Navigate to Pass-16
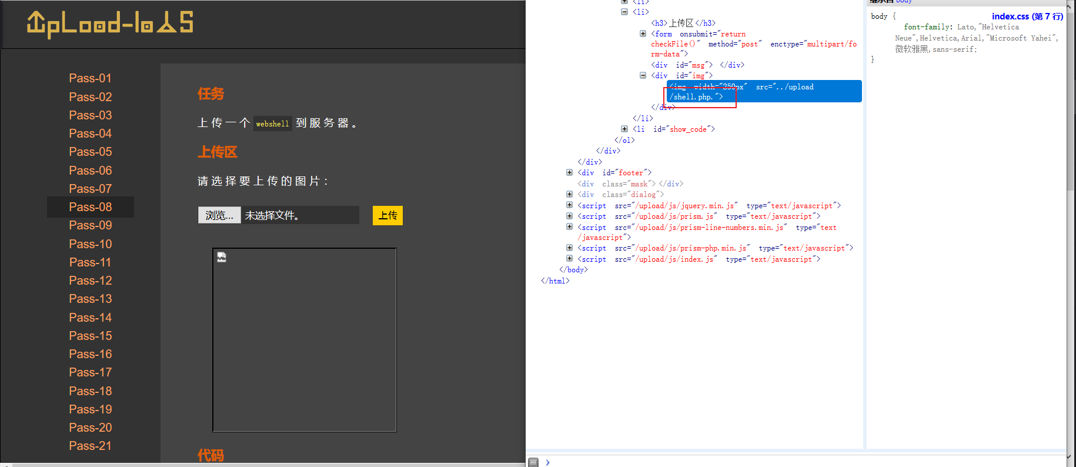 (x=90, y=354)
